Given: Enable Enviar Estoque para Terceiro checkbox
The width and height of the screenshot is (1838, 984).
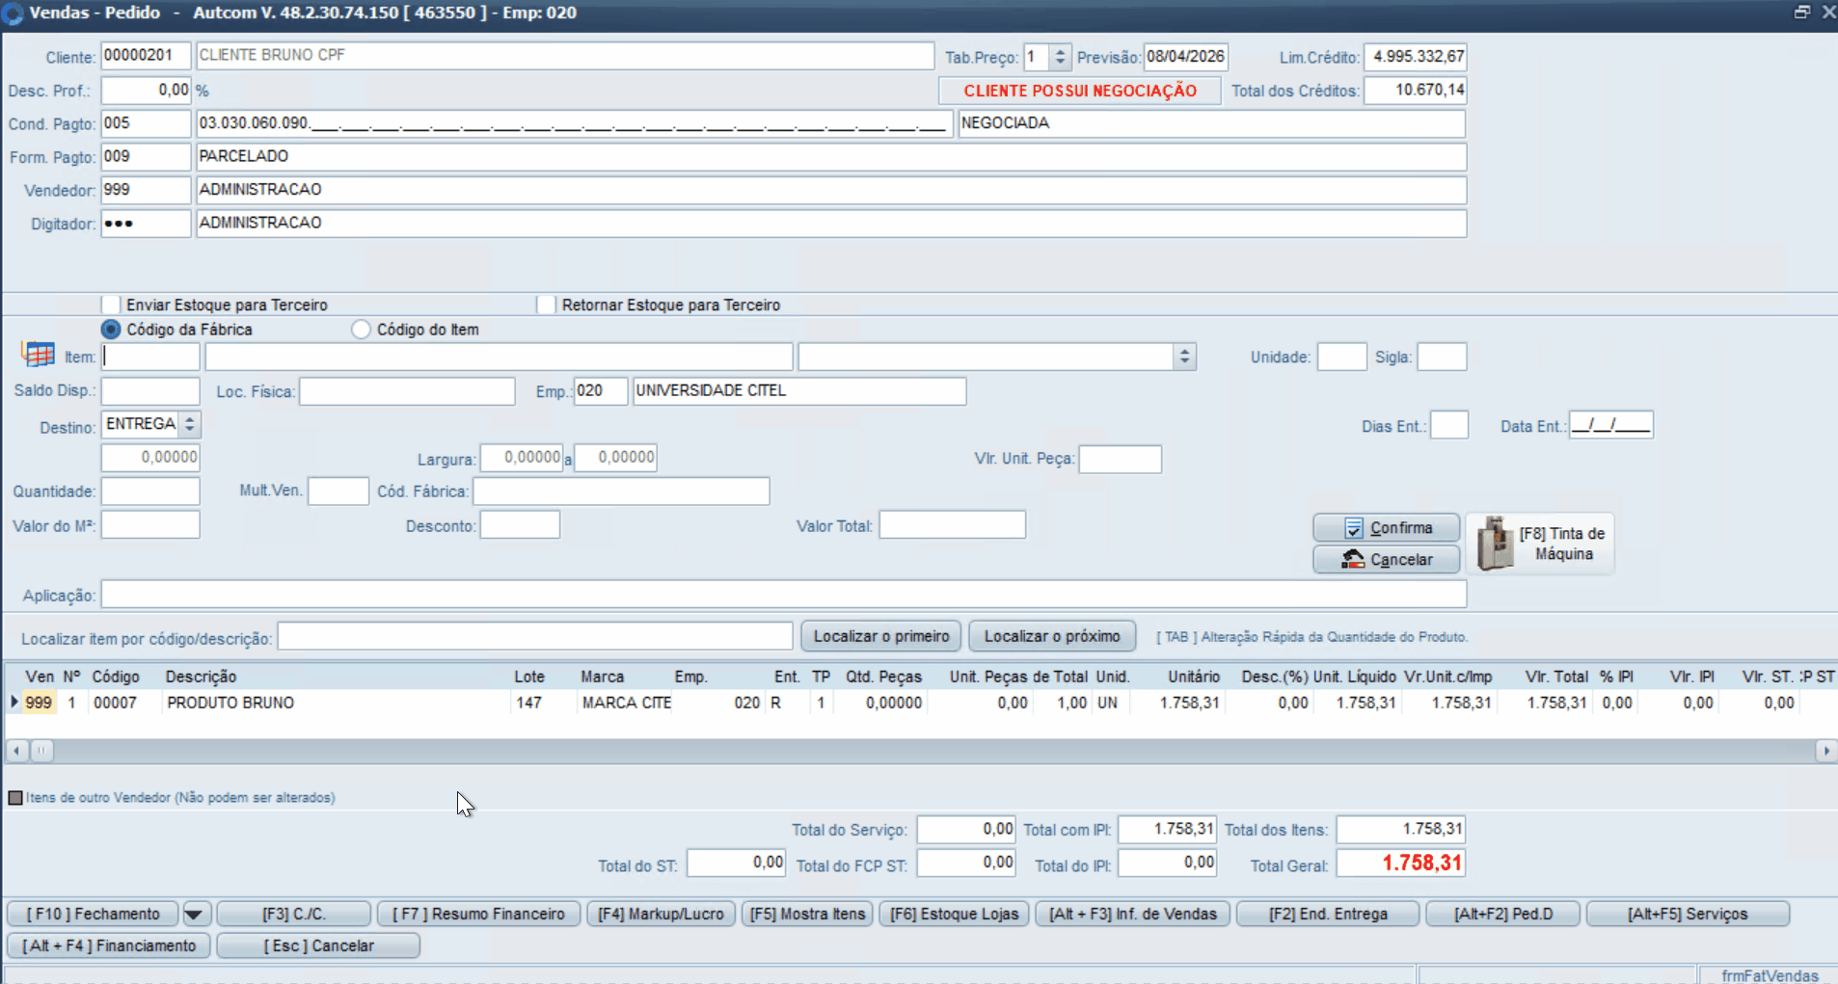Looking at the screenshot, I should click(x=112, y=305).
